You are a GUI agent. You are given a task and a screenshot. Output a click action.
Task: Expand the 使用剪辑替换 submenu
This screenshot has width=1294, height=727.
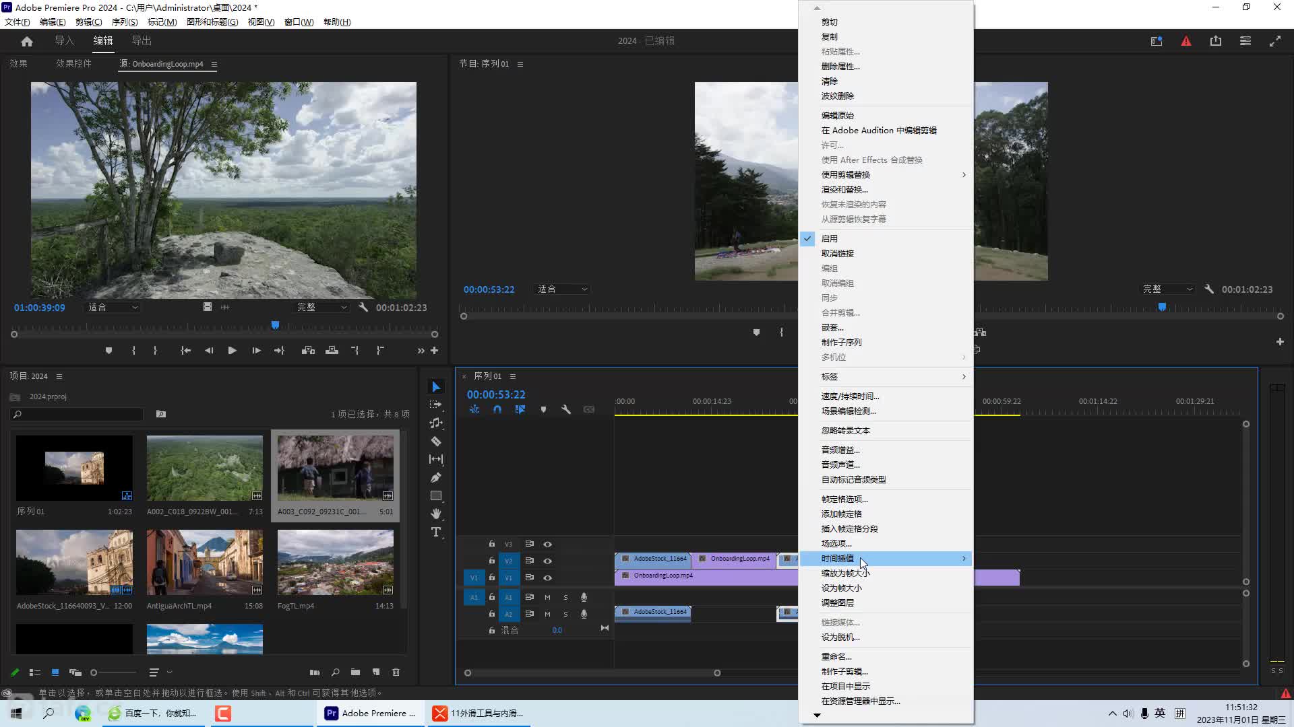point(886,174)
